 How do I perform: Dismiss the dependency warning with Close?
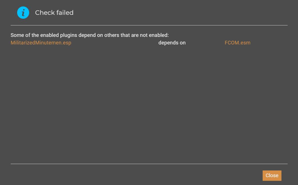tap(272, 175)
